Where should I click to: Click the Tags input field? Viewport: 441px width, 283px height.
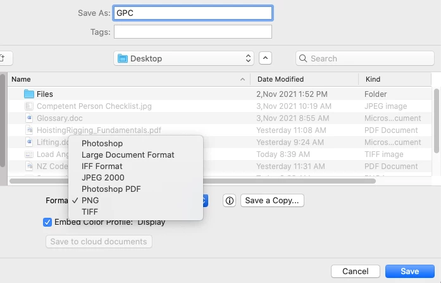[193, 32]
